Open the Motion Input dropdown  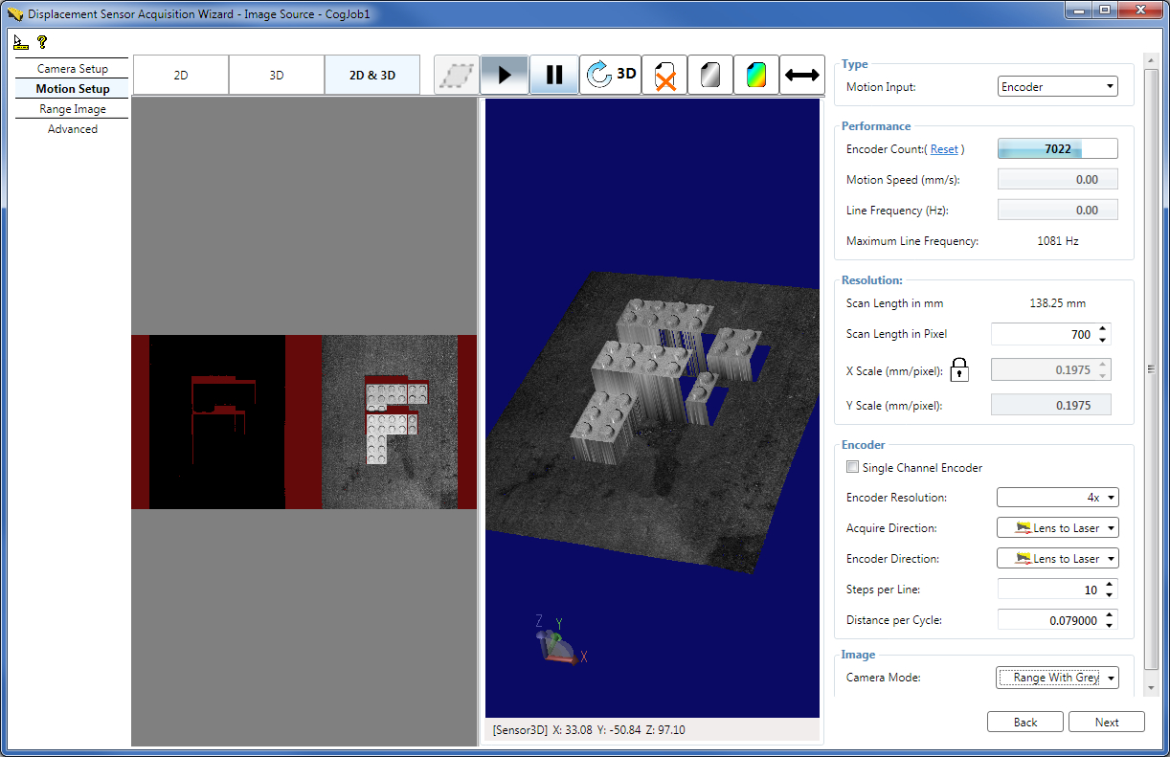[x=1111, y=85]
